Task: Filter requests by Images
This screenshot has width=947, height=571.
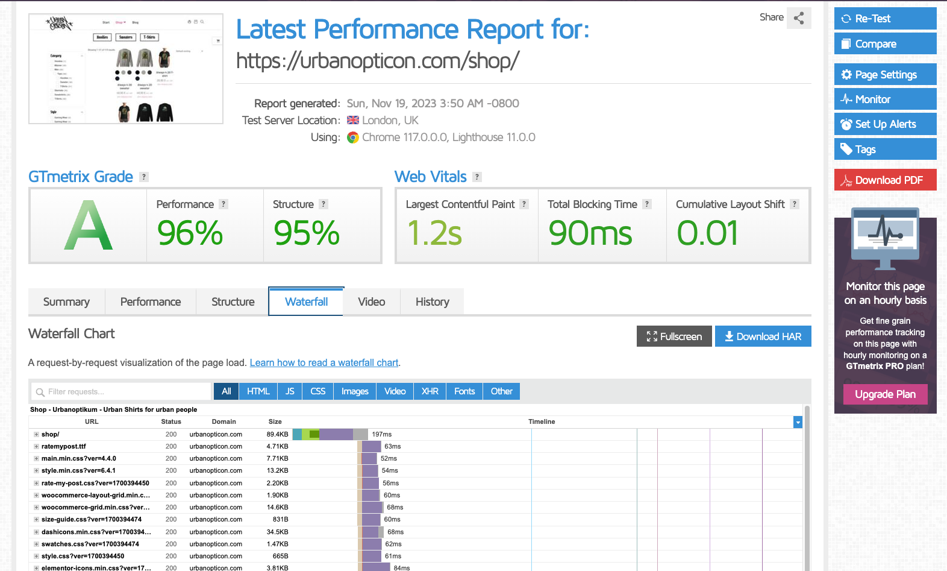Action: coord(355,391)
